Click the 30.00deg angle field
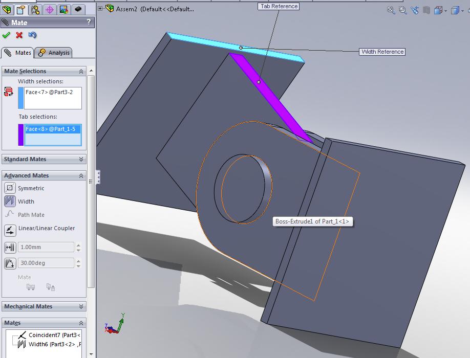The height and width of the screenshot is (358, 470). pyautogui.click(x=46, y=263)
